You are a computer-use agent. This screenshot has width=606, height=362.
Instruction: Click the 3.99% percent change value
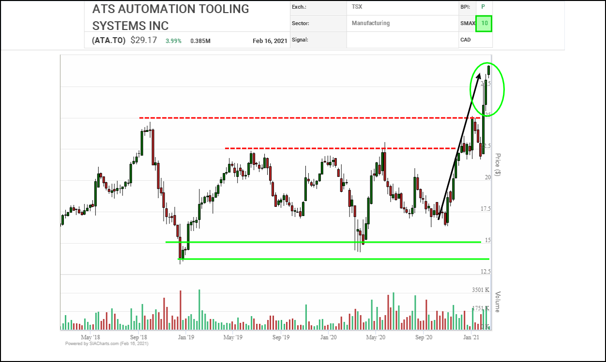(x=173, y=41)
